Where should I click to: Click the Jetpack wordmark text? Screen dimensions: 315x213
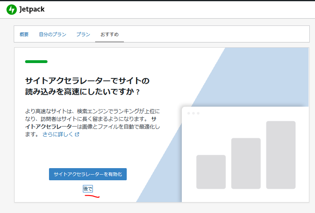point(32,10)
